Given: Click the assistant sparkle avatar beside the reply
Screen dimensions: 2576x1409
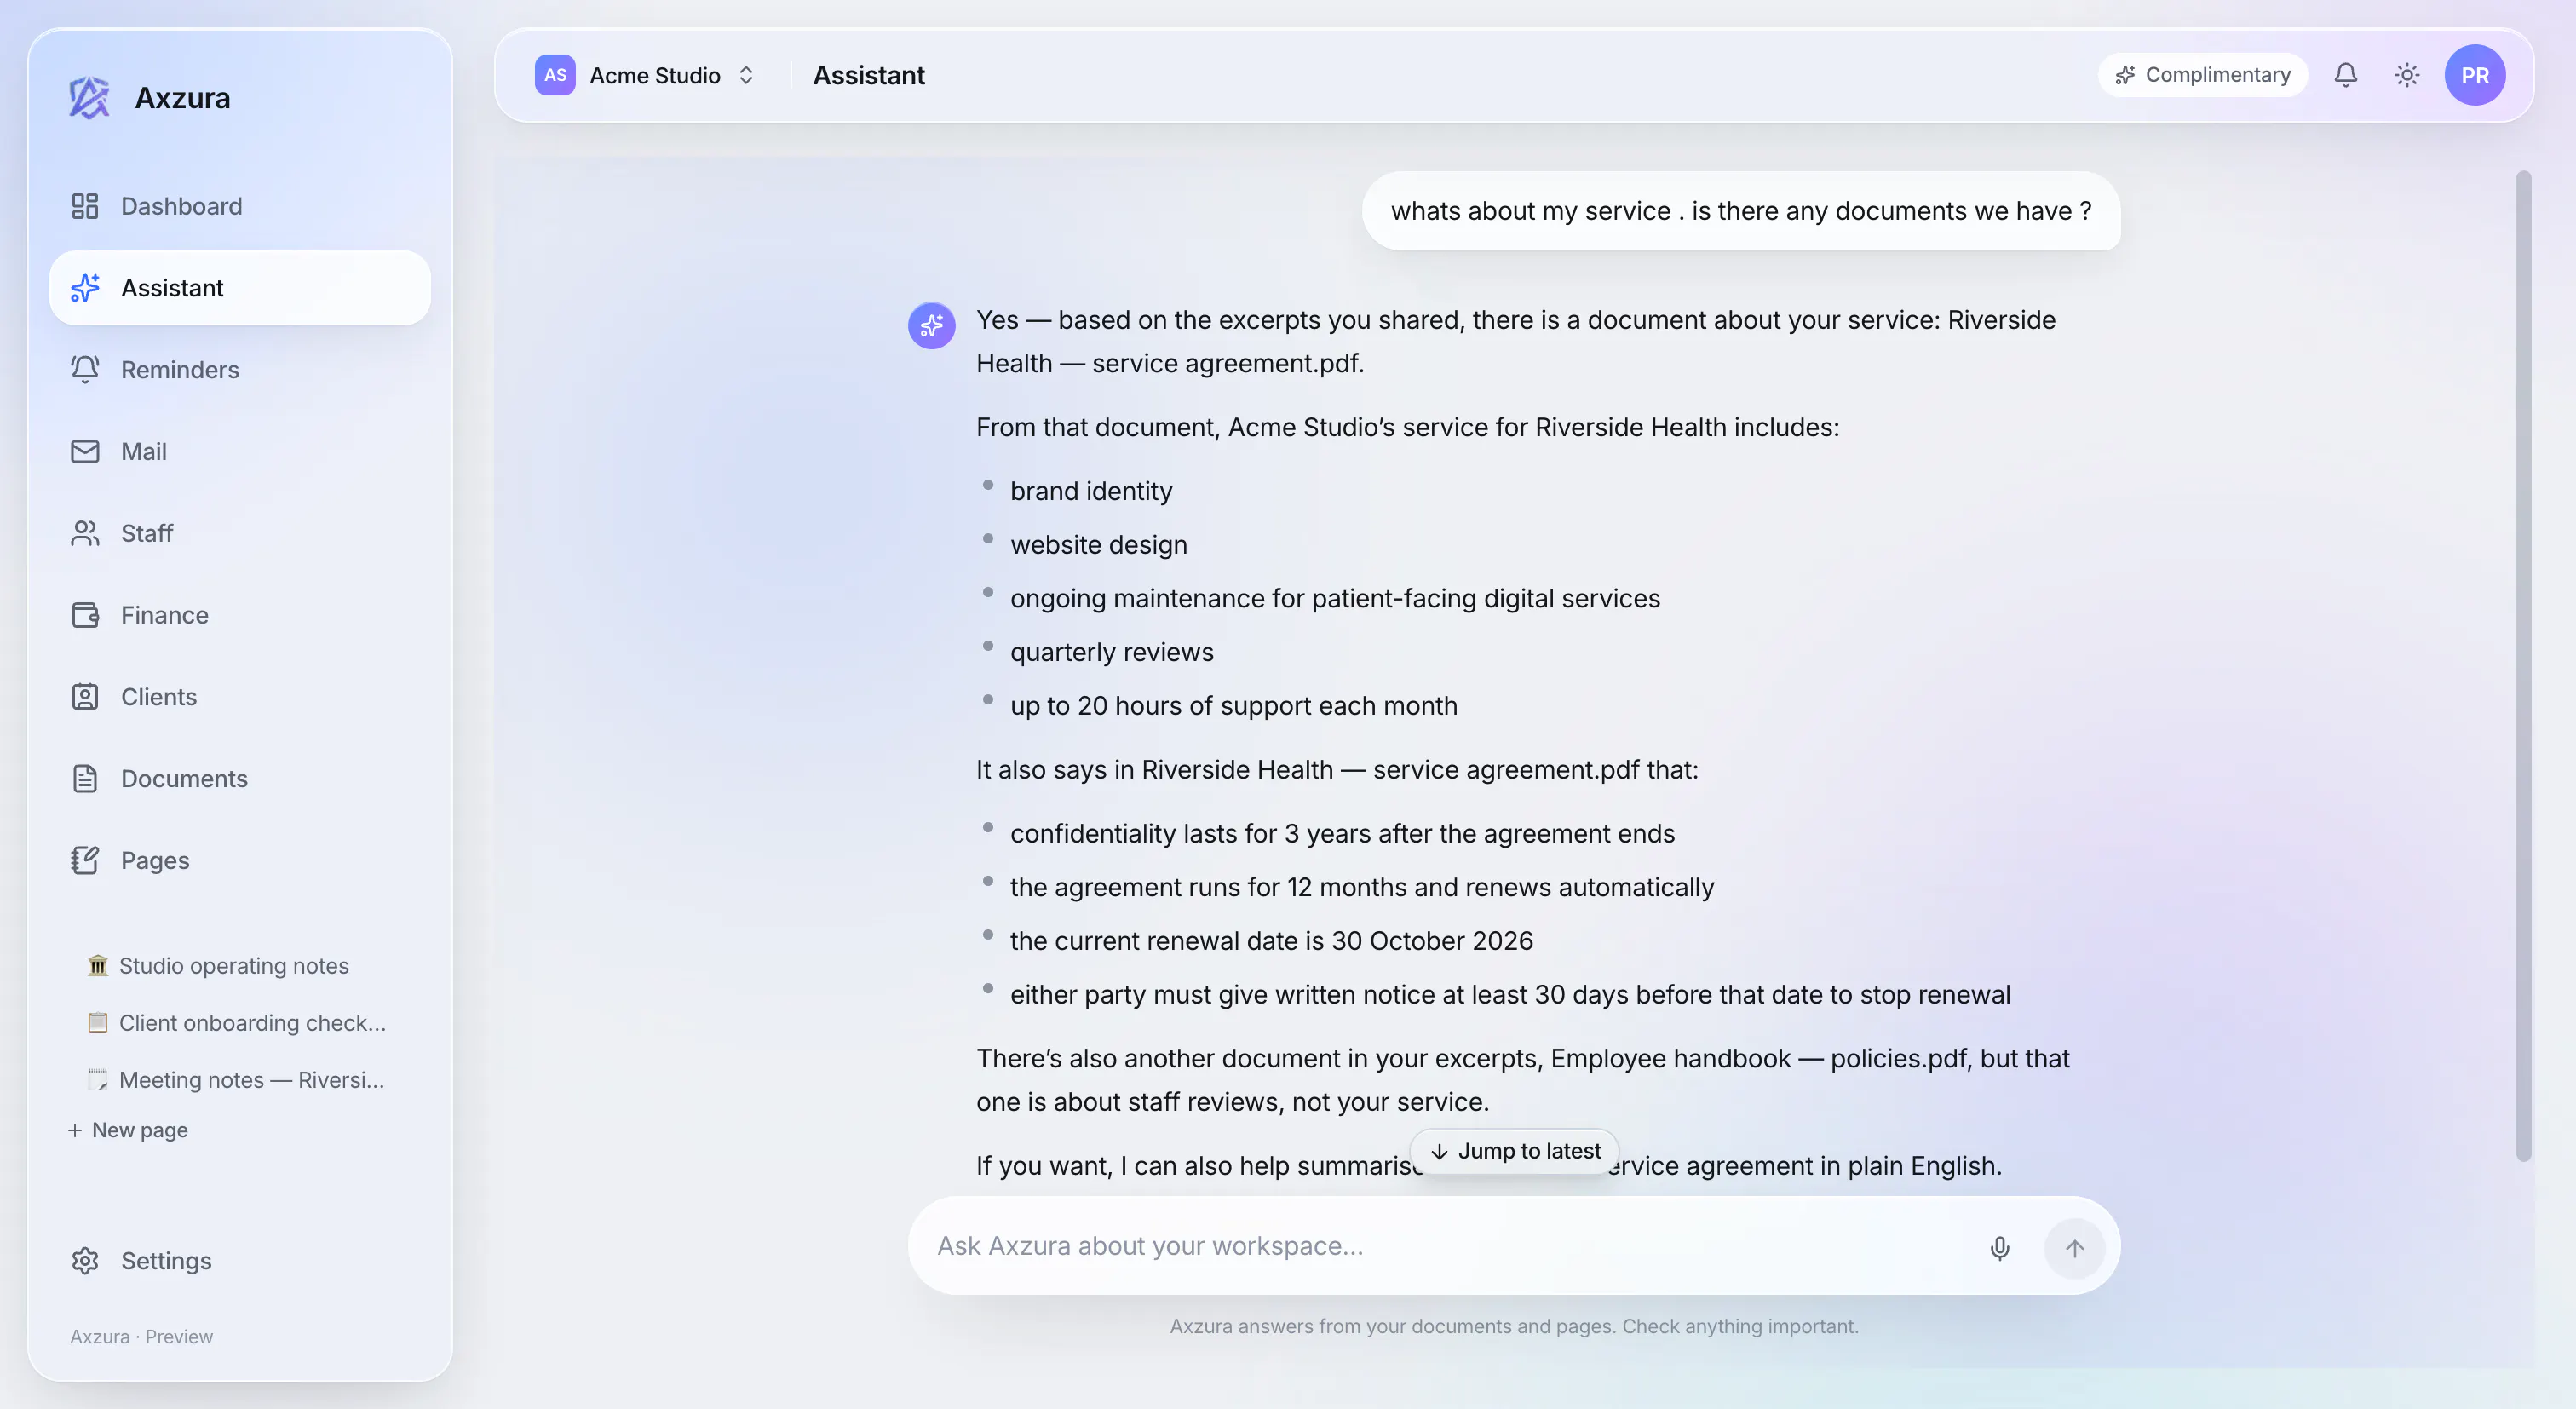Looking at the screenshot, I should [x=931, y=326].
